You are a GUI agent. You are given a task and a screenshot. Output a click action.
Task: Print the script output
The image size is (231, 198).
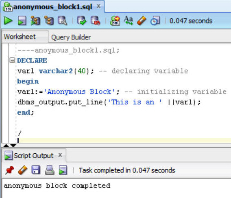click(x=50, y=170)
